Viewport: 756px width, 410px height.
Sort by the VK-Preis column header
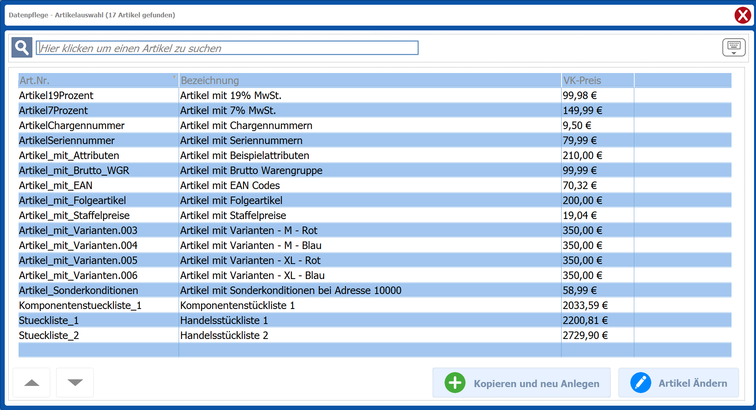597,81
